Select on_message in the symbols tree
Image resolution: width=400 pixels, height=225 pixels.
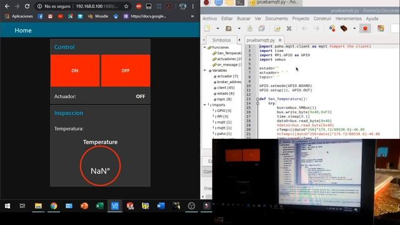click(x=227, y=65)
